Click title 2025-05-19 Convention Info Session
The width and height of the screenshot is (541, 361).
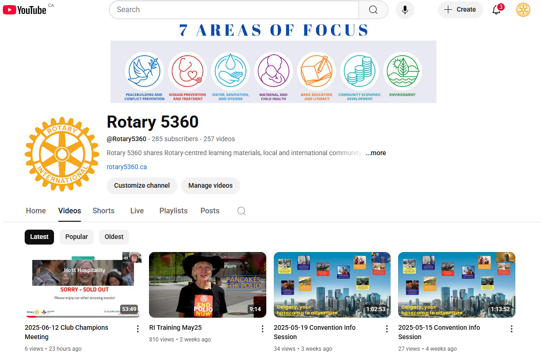pos(315,332)
